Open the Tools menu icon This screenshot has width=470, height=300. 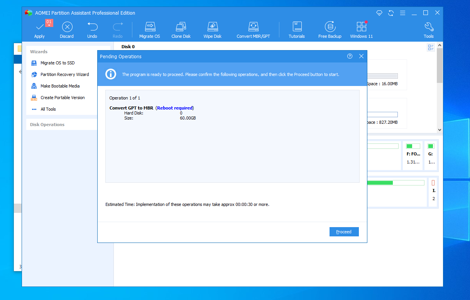[429, 30]
